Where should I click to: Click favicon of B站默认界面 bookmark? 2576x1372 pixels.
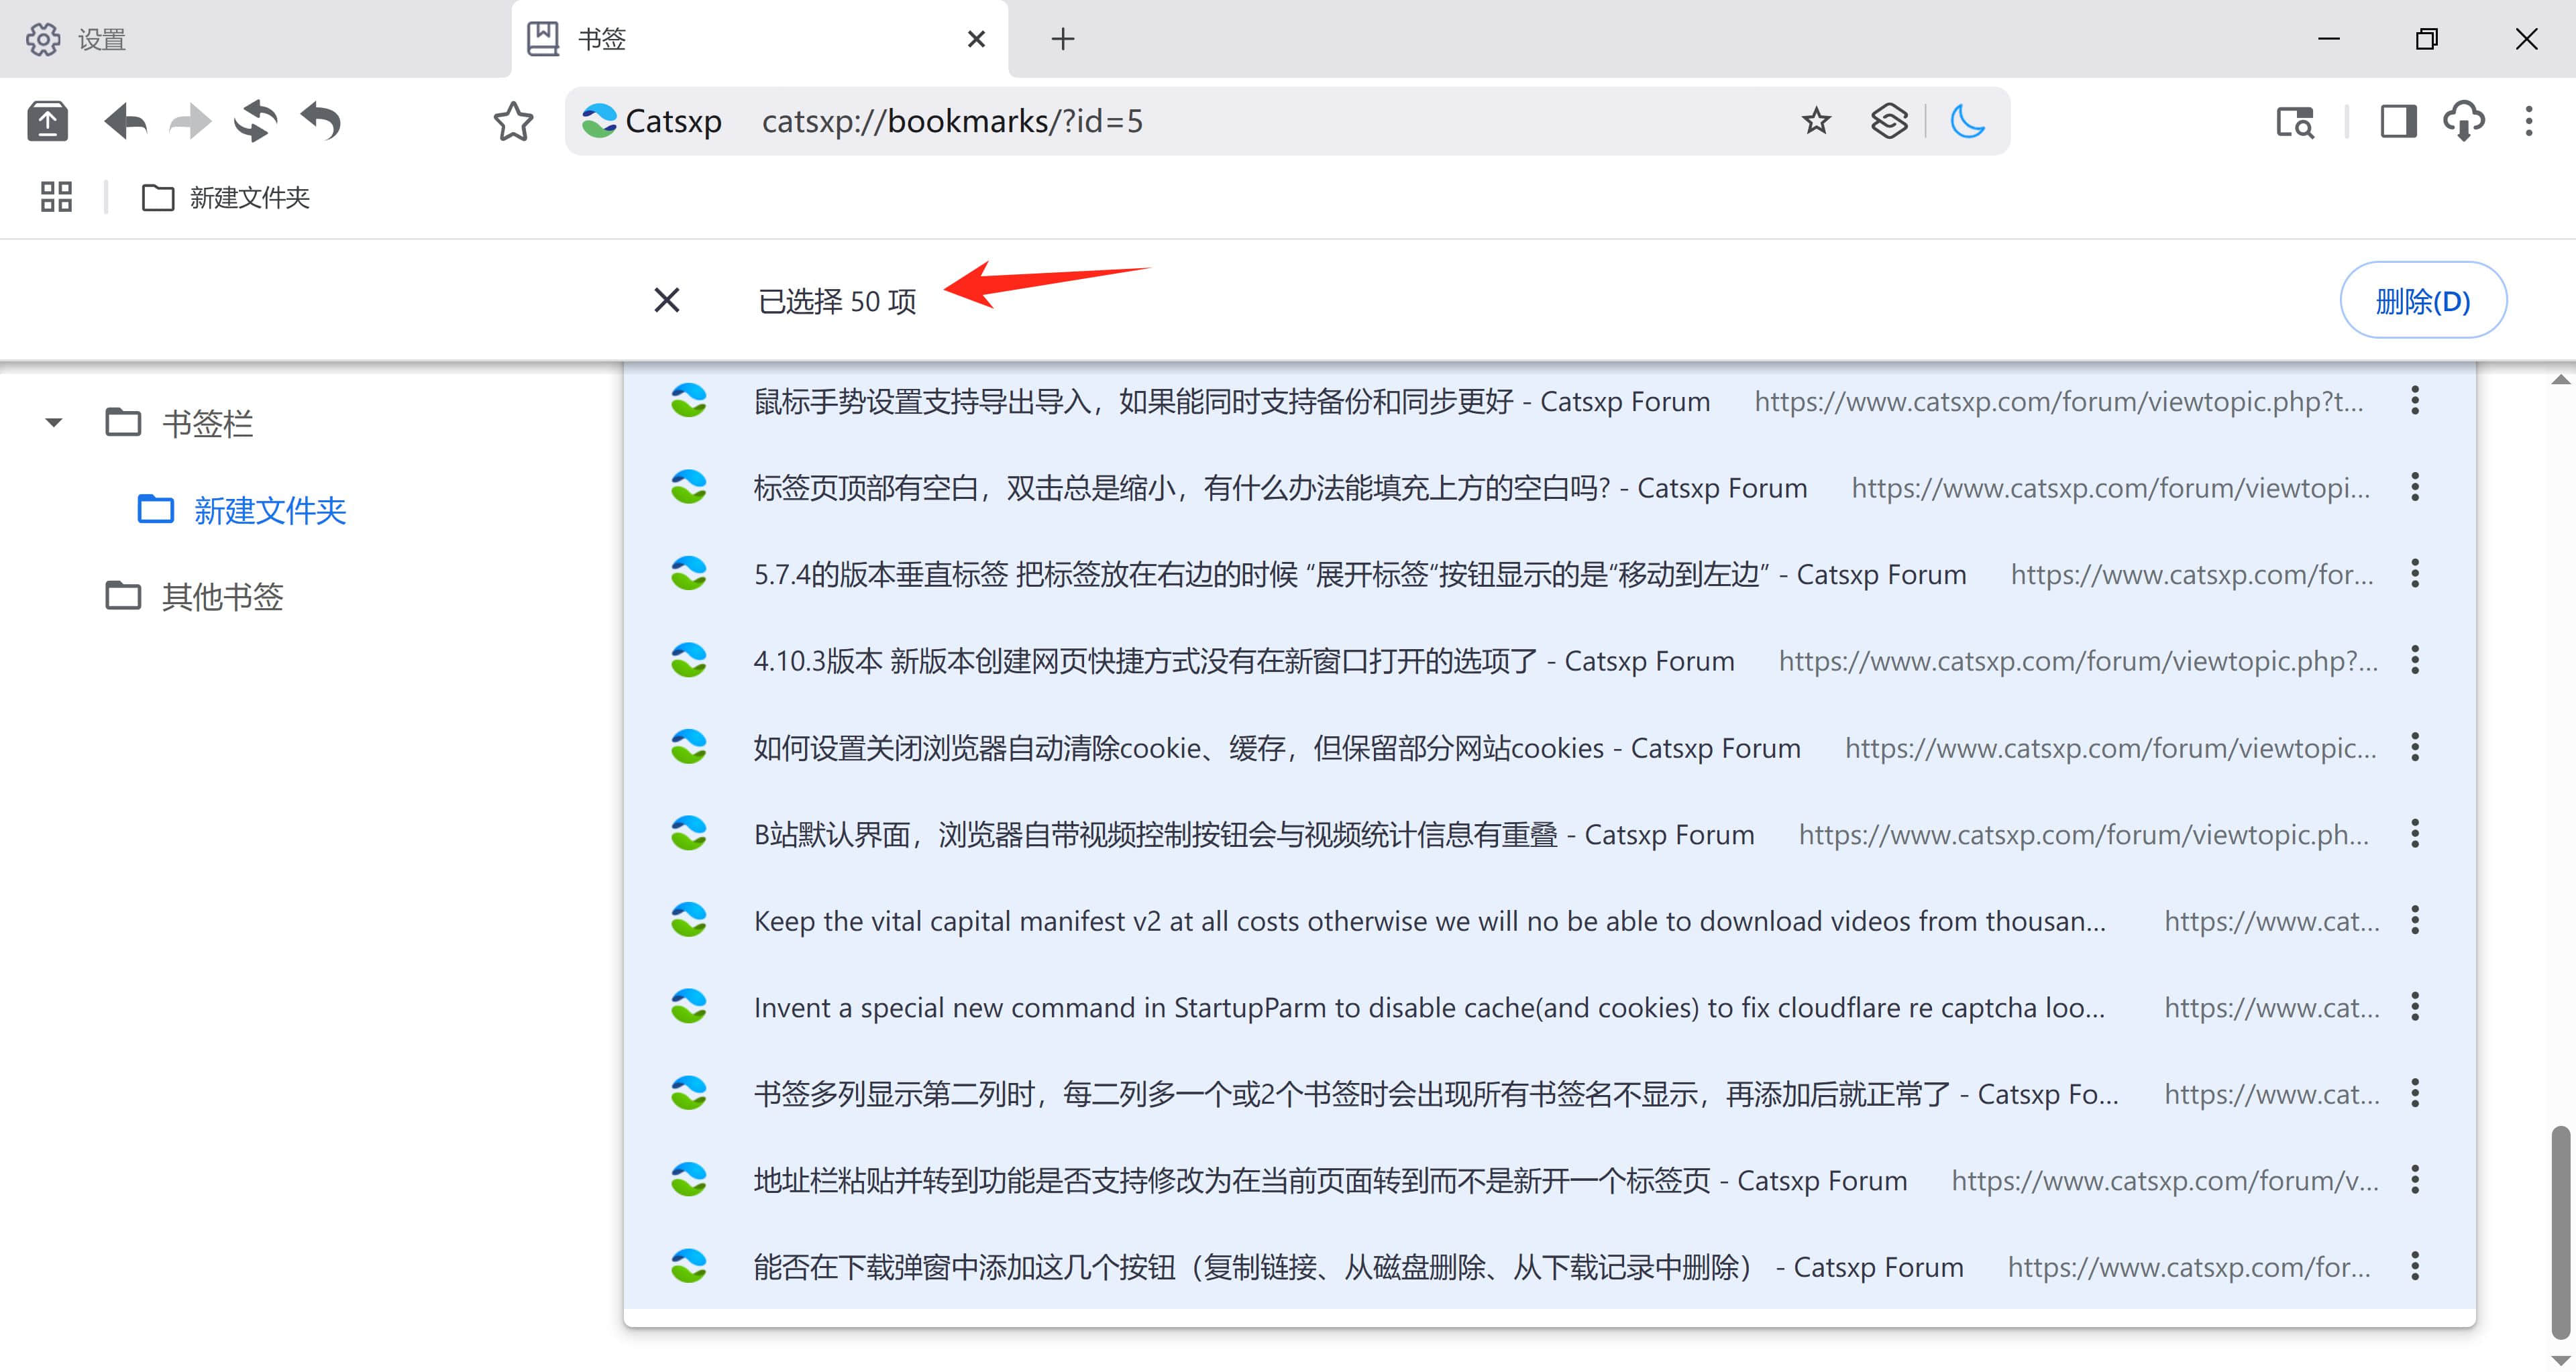[x=688, y=834]
